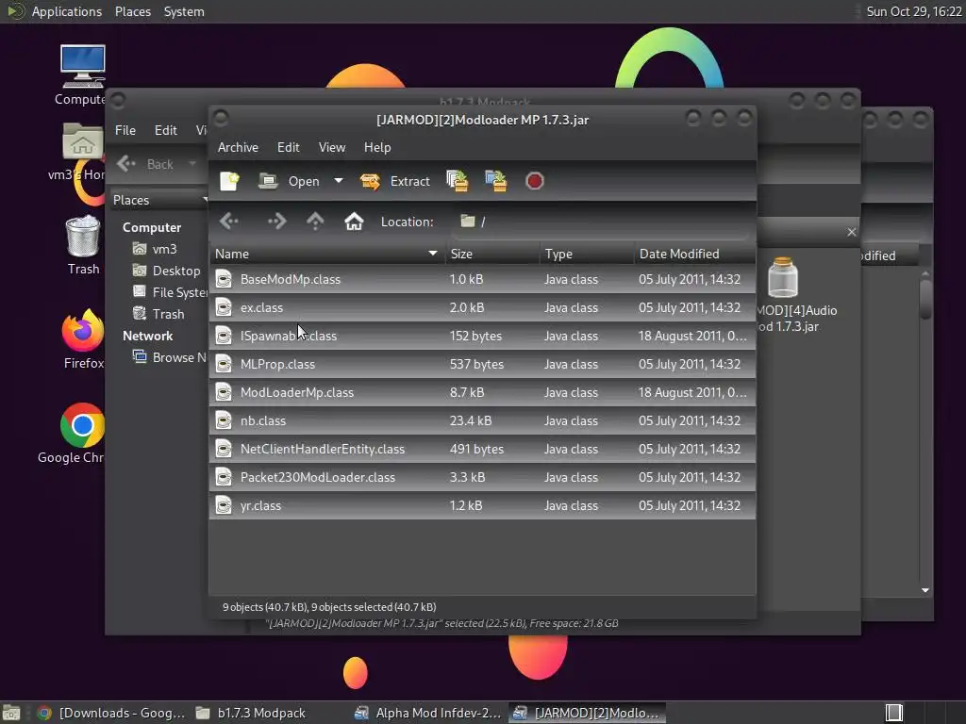966x724 pixels.
Task: Click the file name Packet230ModLoader.class
Action: [317, 477]
